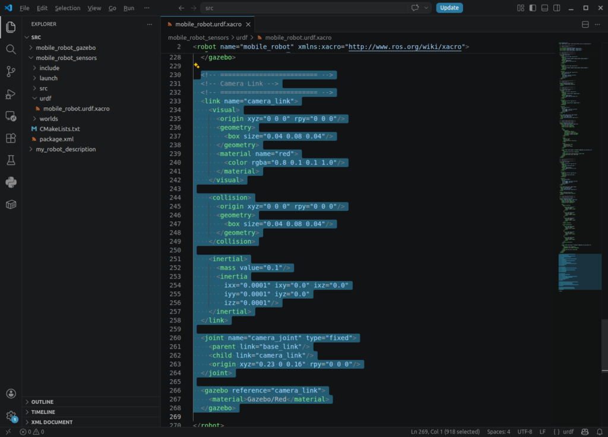Click the Customize Layout icon
Image resolution: width=608 pixels, height=437 pixels.
point(520,8)
